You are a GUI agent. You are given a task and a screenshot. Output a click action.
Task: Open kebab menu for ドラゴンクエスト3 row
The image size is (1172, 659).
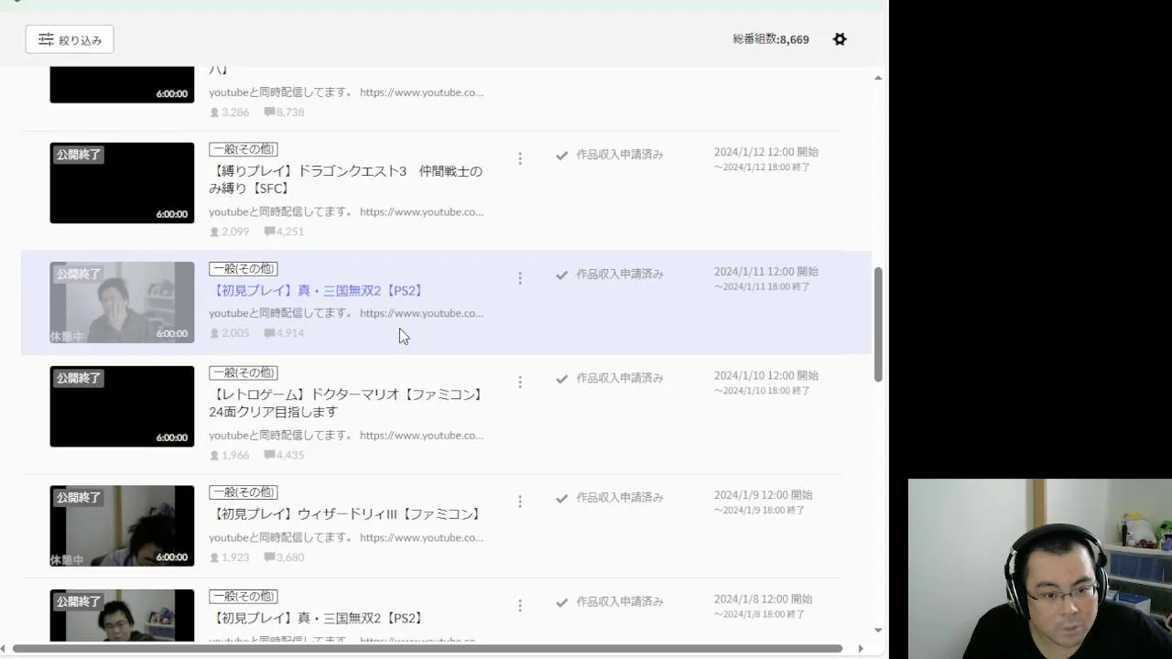coord(519,158)
